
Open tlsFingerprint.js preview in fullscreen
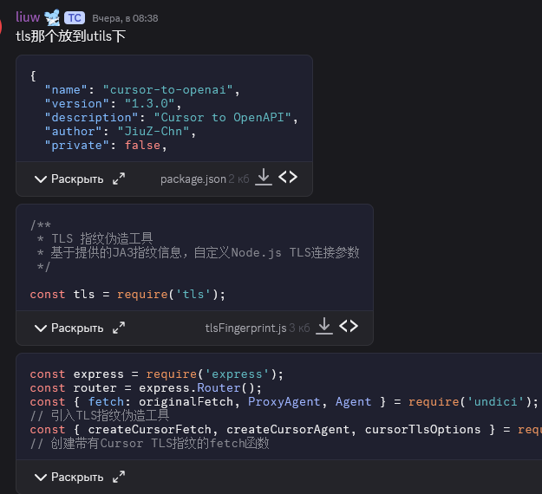[119, 328]
